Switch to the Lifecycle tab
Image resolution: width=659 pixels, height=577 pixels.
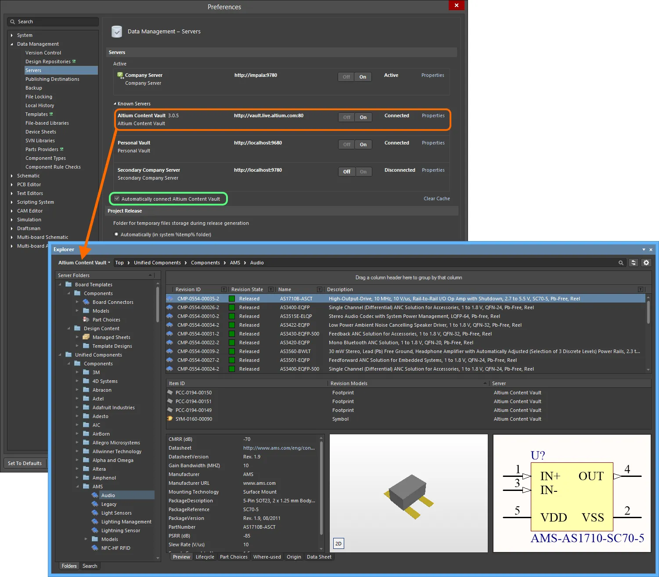pyautogui.click(x=205, y=557)
